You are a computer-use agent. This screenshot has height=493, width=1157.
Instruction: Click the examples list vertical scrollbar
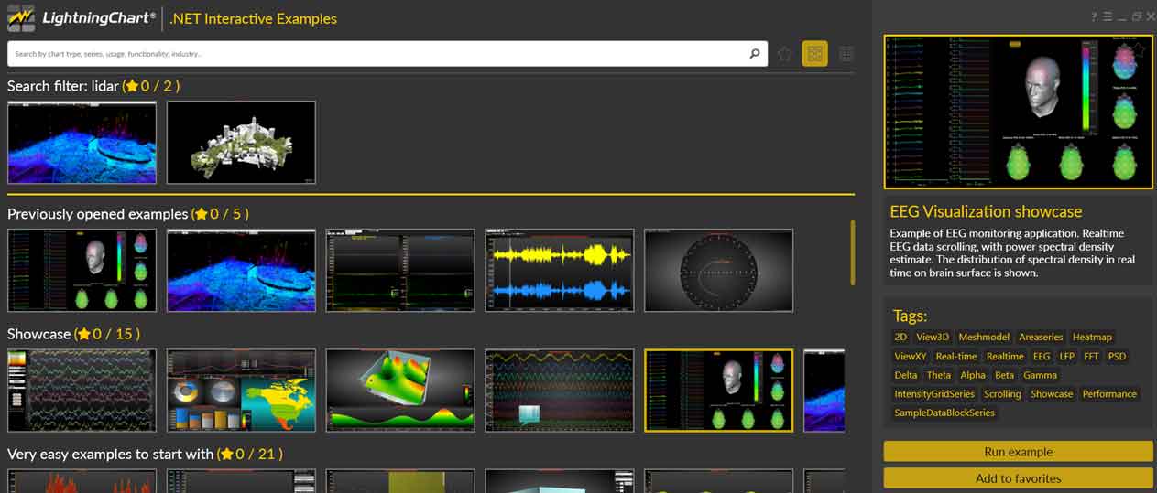coord(853,252)
